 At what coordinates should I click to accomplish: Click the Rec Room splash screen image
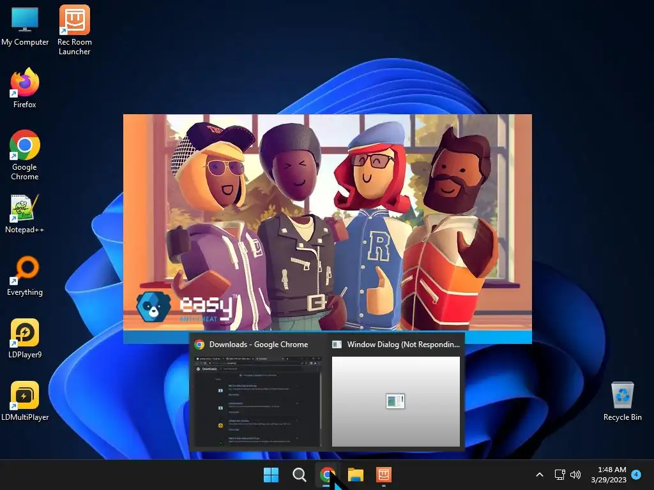328,222
